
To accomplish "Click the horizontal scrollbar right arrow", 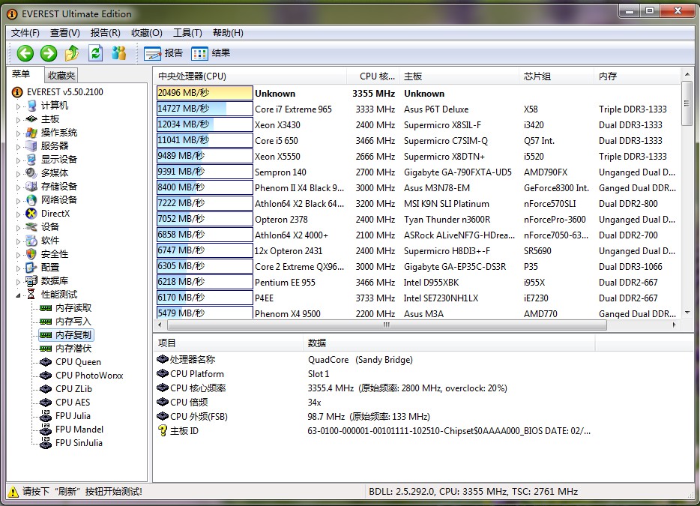I will (x=674, y=325).
